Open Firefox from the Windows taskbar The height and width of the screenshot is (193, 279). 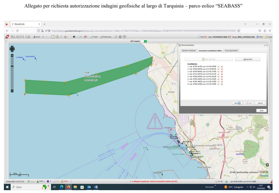(x=68, y=187)
